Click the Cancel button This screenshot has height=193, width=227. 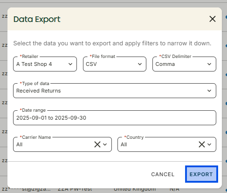pos(163,174)
